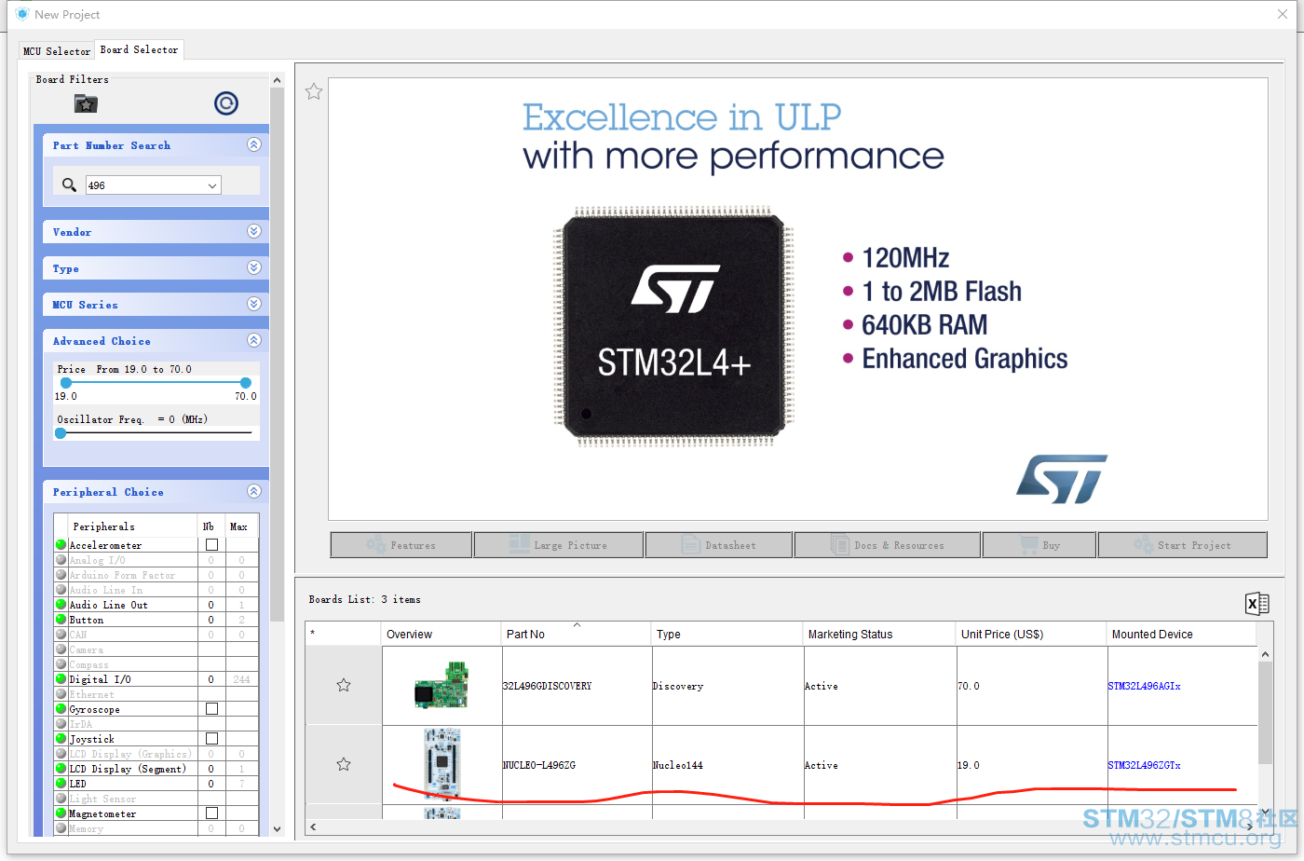Click the gray status dot for Camera
The width and height of the screenshot is (1304, 861).
click(61, 649)
